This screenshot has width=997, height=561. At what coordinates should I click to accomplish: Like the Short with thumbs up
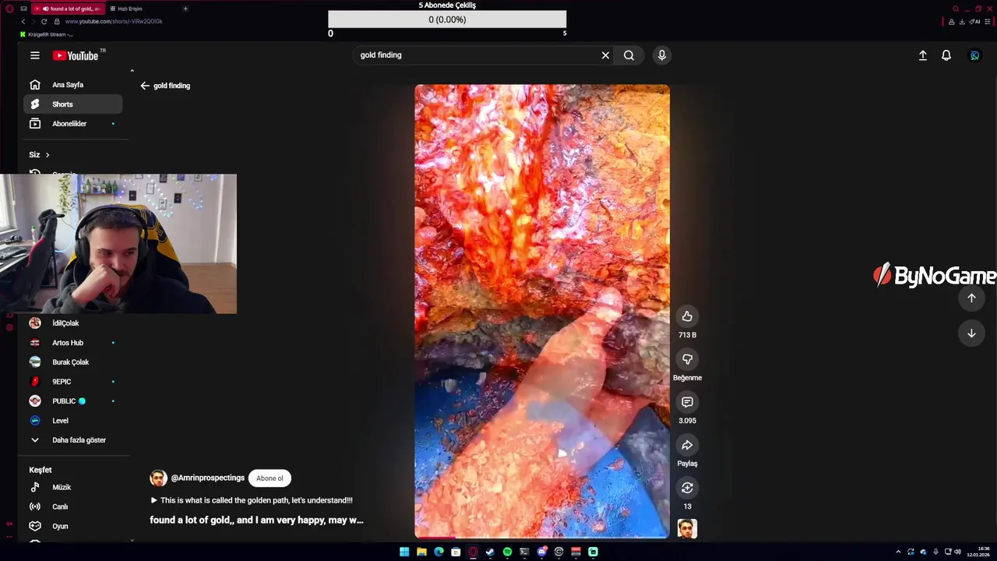687,316
